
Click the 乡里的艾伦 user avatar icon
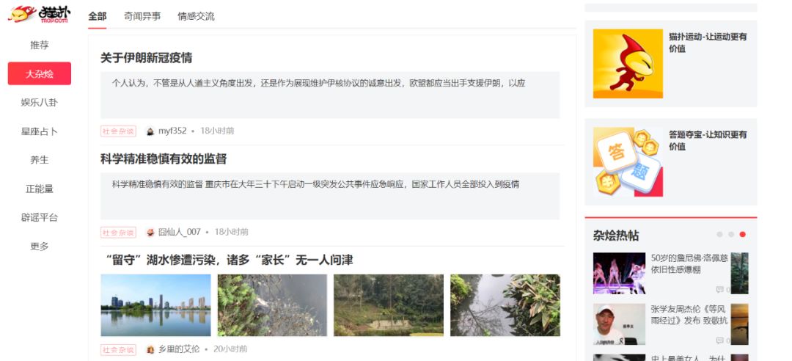click(150, 349)
